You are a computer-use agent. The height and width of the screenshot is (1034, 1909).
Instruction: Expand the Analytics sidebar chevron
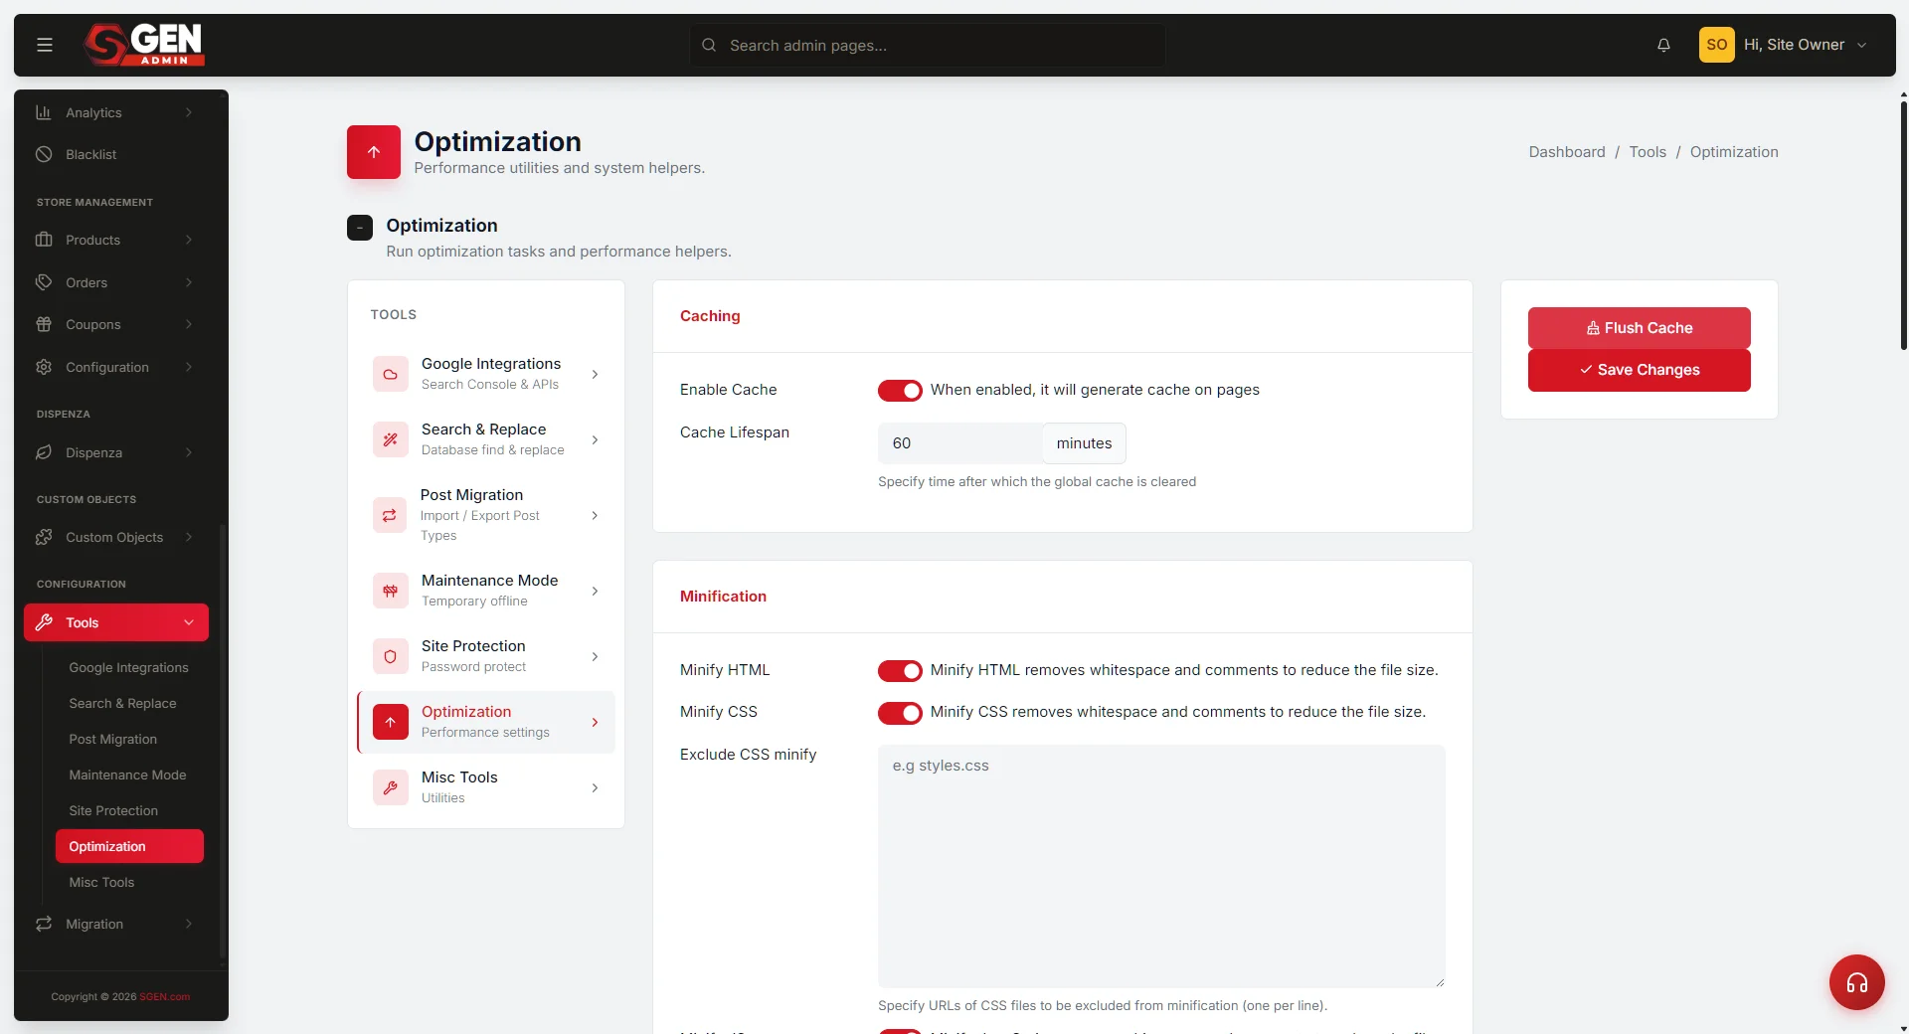189,112
